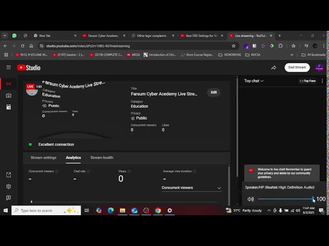The height and width of the screenshot is (246, 329).
Task: Open the Manage calendar icon in the sidebar
Action: 9,107
